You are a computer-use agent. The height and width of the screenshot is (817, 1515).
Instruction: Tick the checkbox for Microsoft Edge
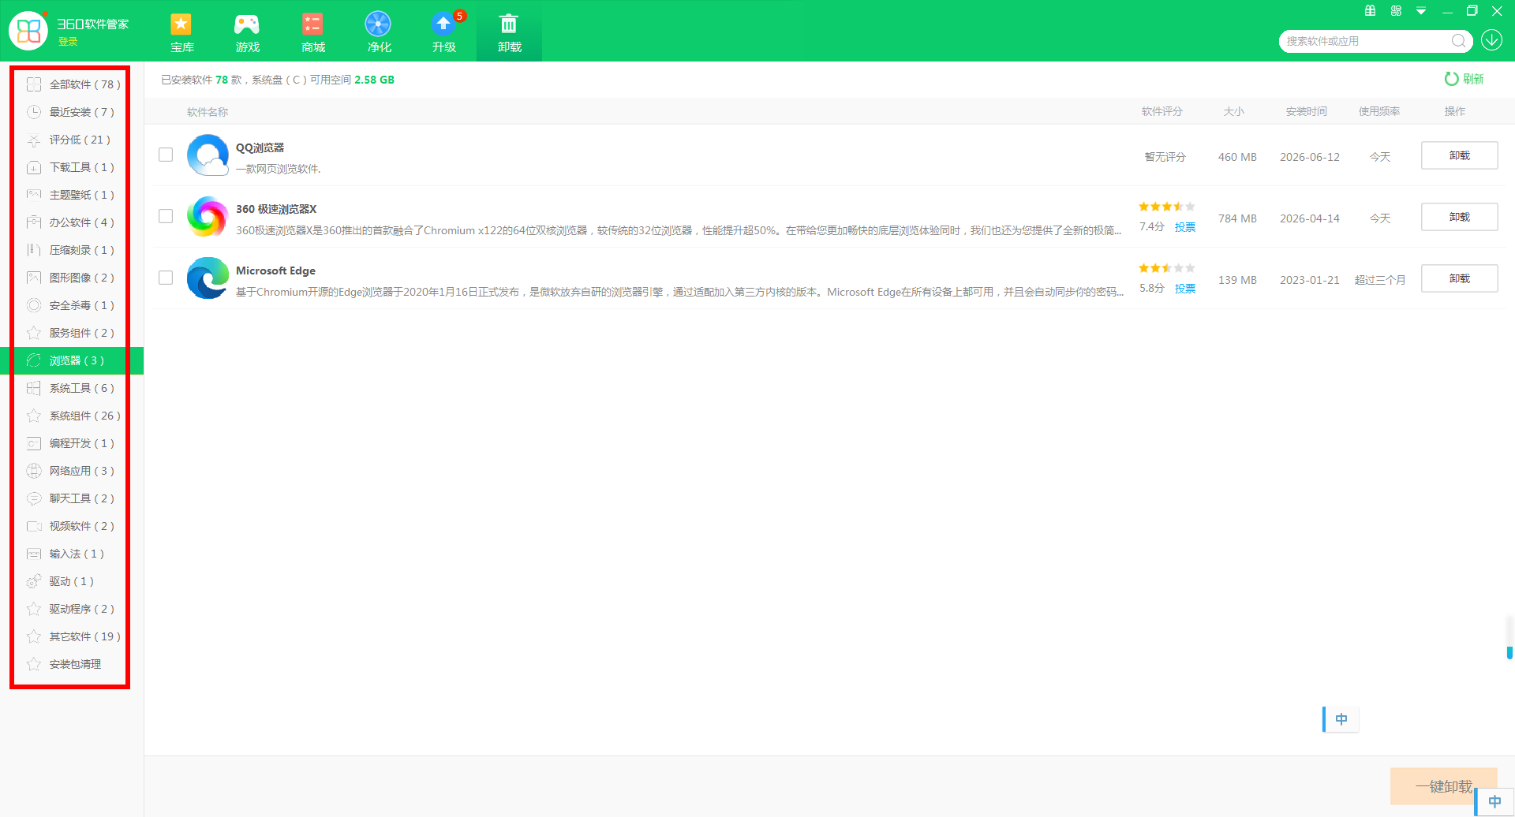(x=166, y=278)
